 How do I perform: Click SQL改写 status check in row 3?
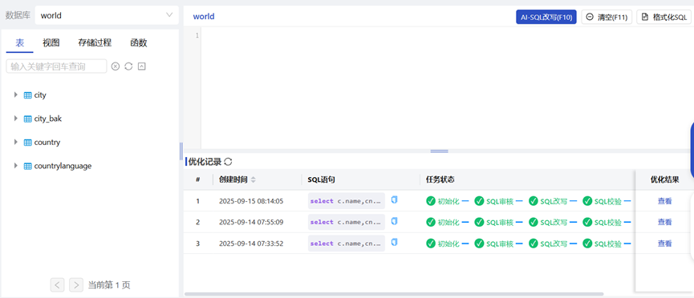534,244
